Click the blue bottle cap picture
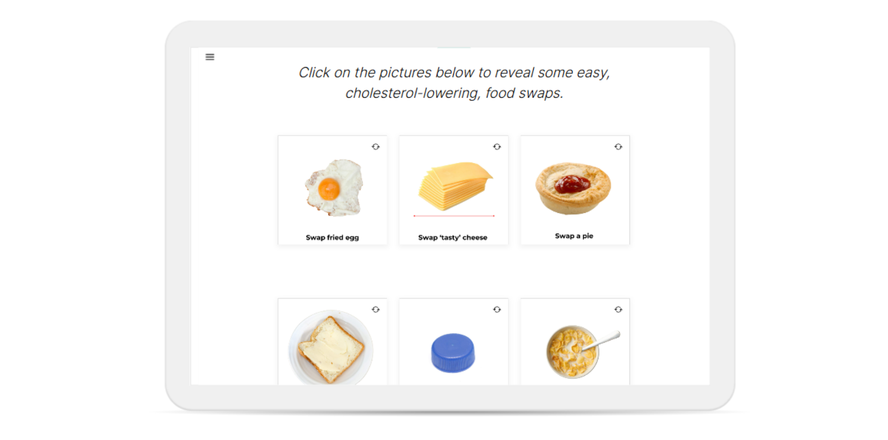 [453, 353]
